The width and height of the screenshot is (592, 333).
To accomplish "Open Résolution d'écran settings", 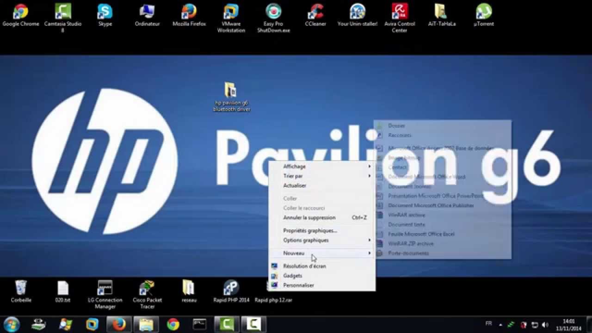I will point(322,266).
